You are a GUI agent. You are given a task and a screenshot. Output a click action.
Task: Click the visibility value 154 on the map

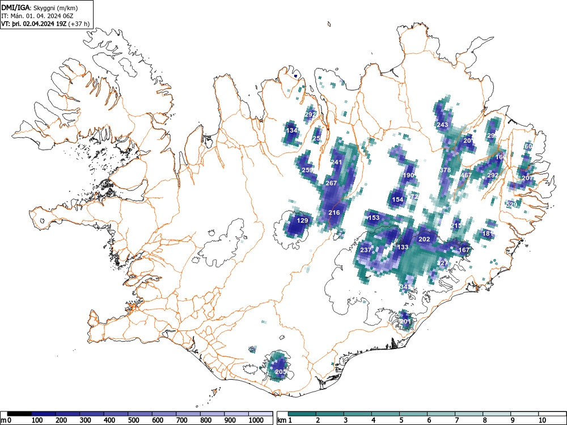pyautogui.click(x=397, y=199)
